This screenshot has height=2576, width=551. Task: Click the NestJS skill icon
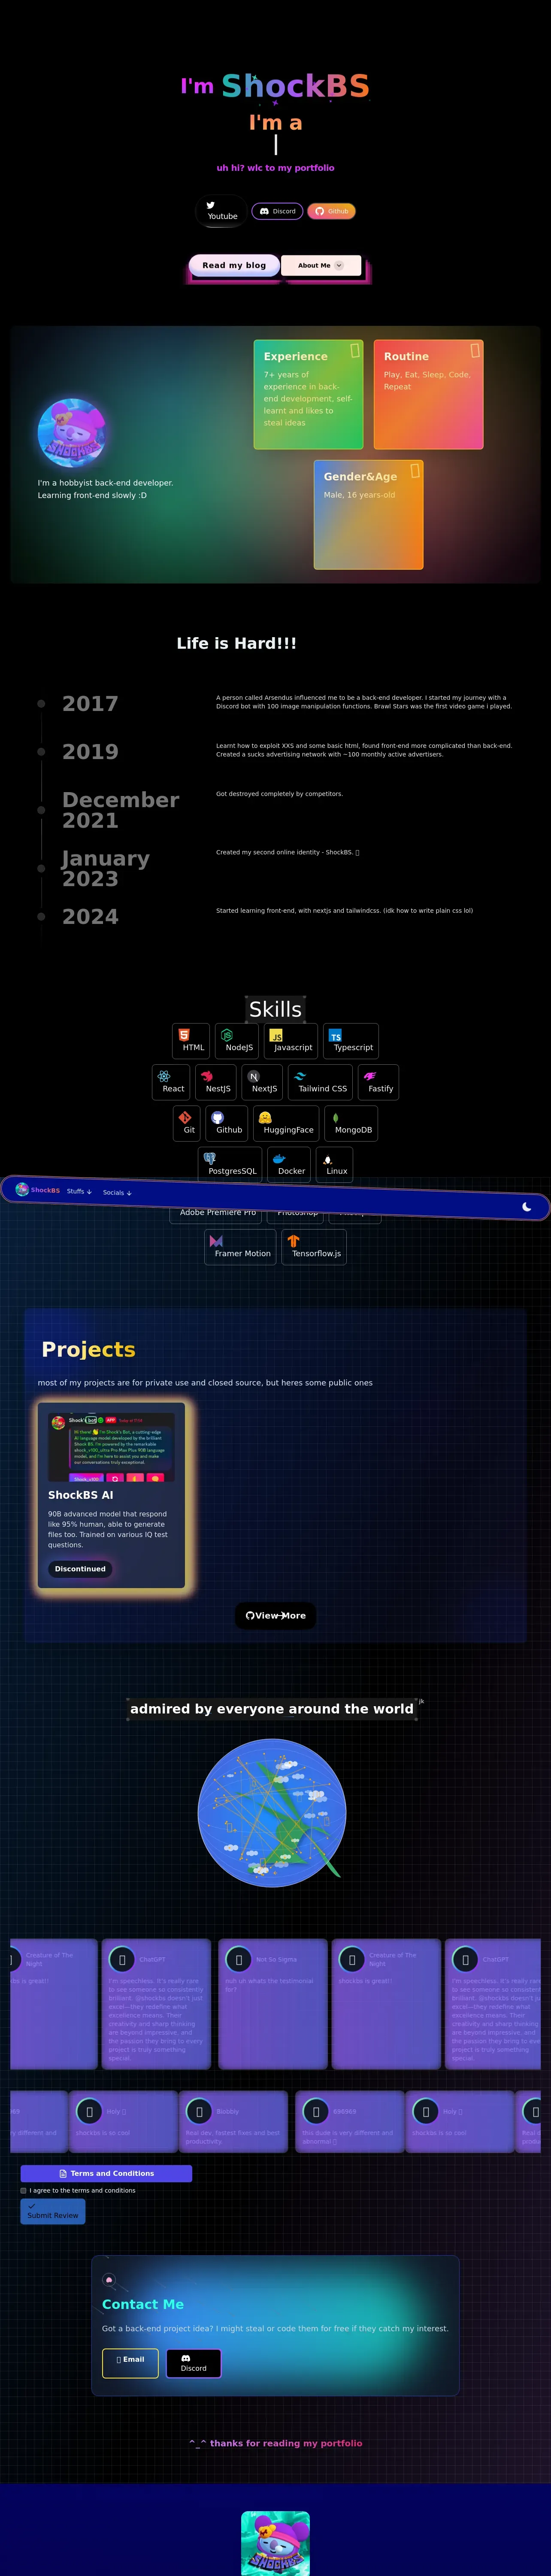click(207, 1076)
